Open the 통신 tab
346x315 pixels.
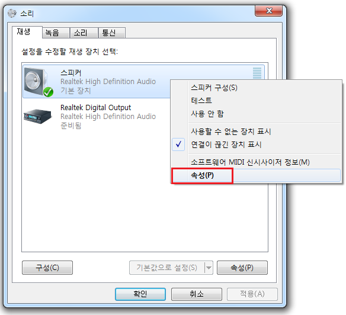tap(112, 33)
